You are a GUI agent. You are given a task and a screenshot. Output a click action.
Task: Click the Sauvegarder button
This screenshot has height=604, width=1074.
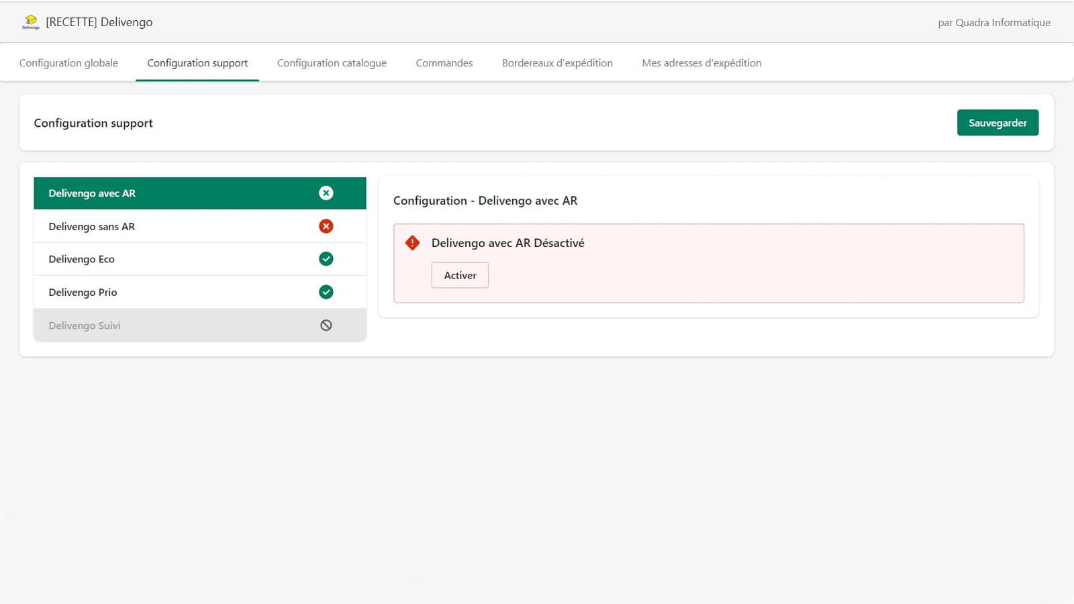point(997,123)
